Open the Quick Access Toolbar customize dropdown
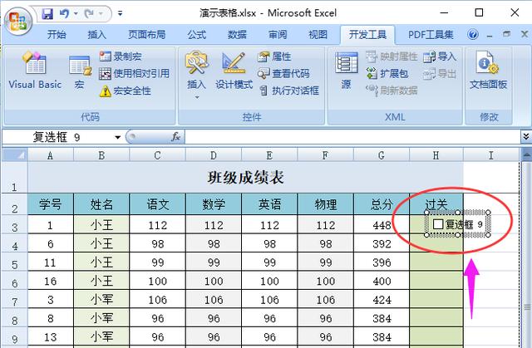This screenshot has width=532, height=348. point(121,13)
